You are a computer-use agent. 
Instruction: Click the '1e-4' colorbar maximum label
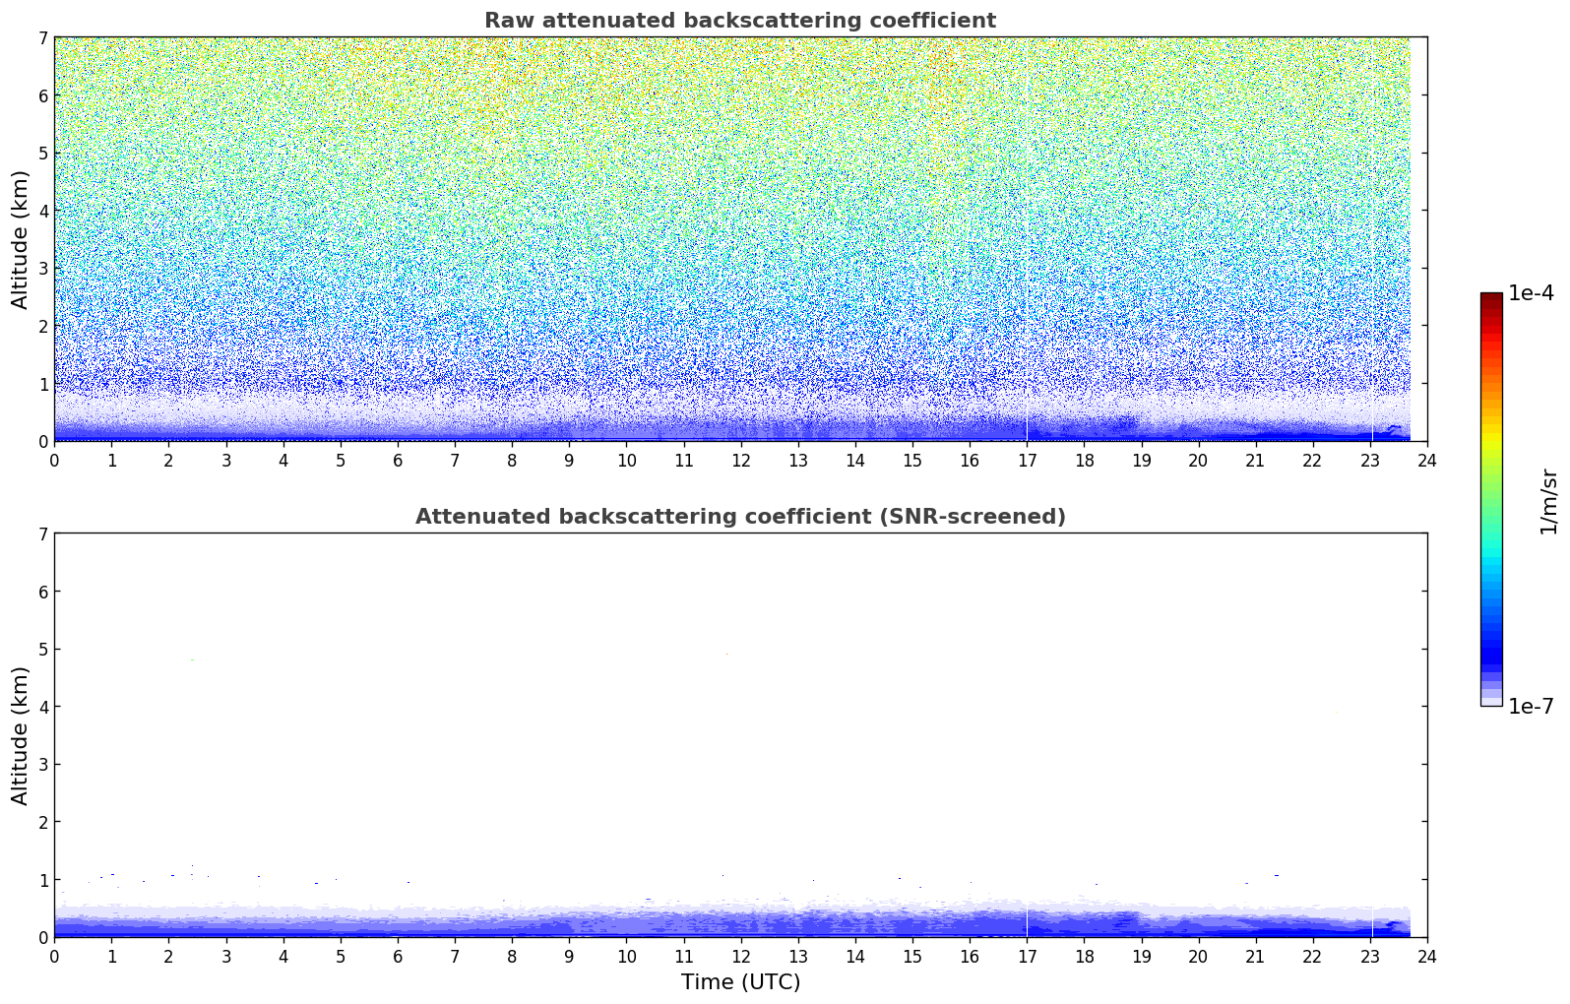1531,293
